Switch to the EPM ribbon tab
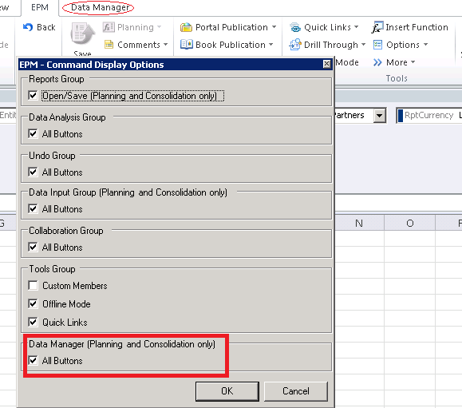The height and width of the screenshot is (408, 462). (x=39, y=7)
